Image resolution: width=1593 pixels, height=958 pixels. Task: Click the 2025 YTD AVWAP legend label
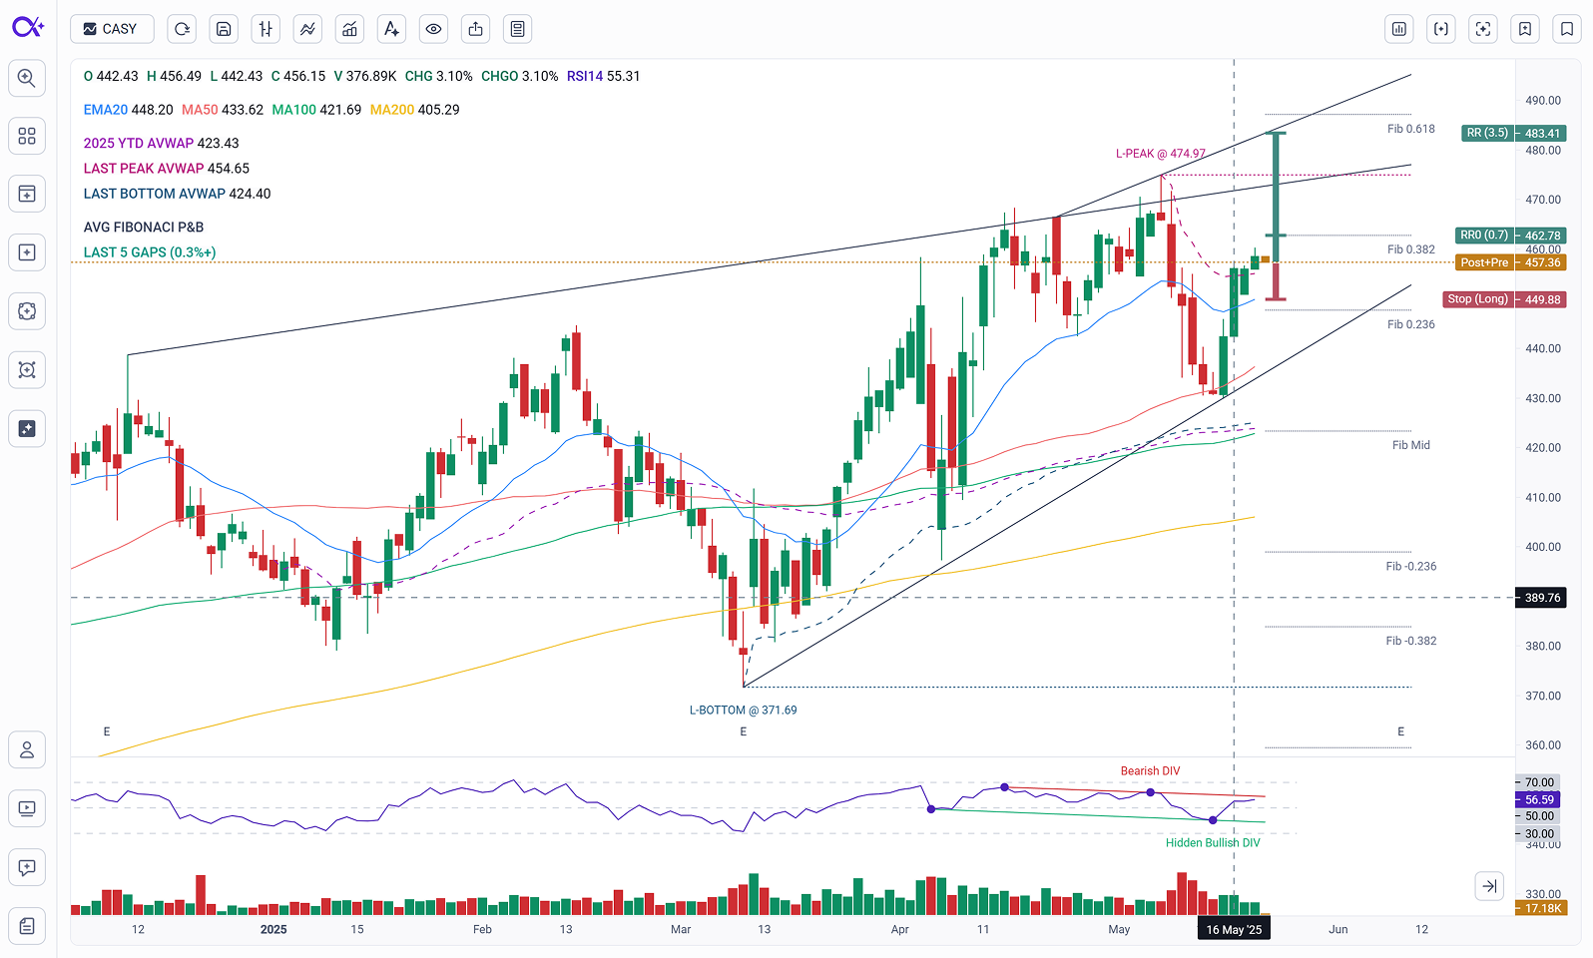point(139,144)
